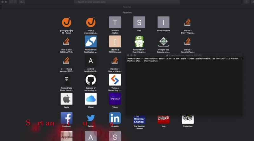254x141 pixels.
Task: Toggle the Safari sidebar button
Action: [x=22, y=2]
